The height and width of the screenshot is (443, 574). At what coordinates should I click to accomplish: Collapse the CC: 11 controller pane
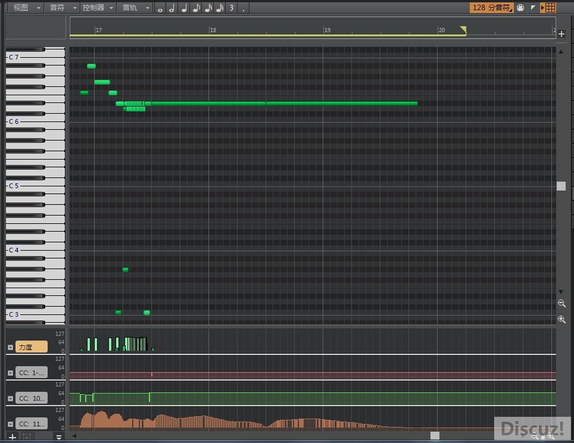tap(11, 424)
